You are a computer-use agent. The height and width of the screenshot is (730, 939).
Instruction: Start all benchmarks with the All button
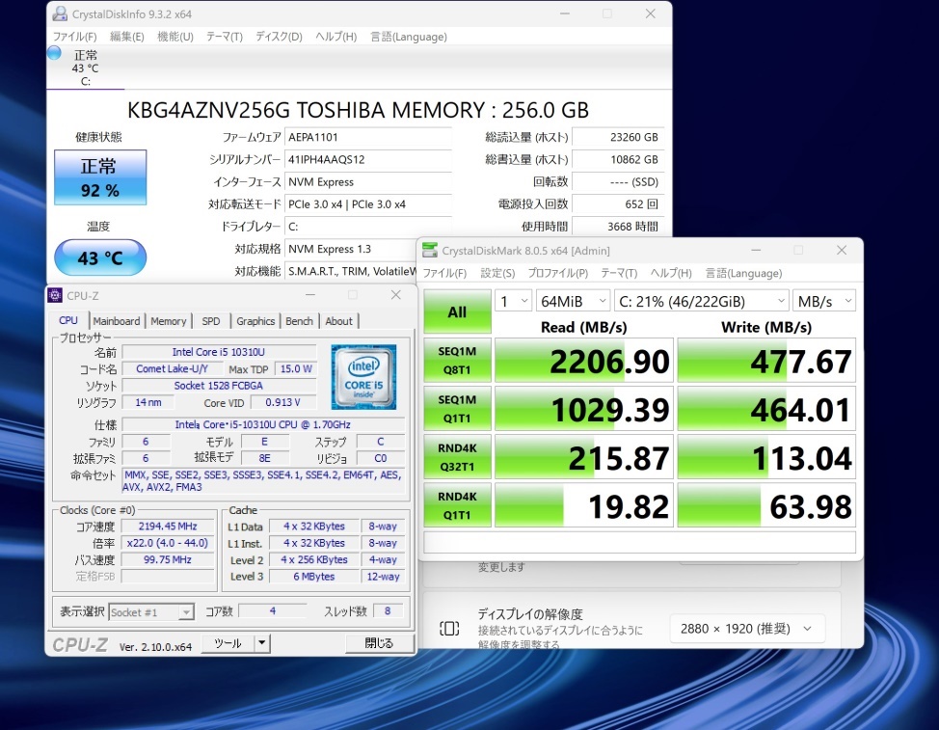457,311
